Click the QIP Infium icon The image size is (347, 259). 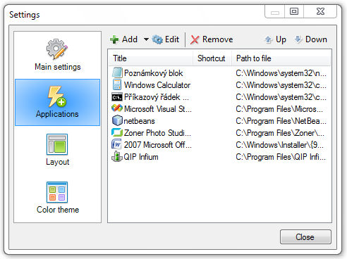(x=117, y=157)
